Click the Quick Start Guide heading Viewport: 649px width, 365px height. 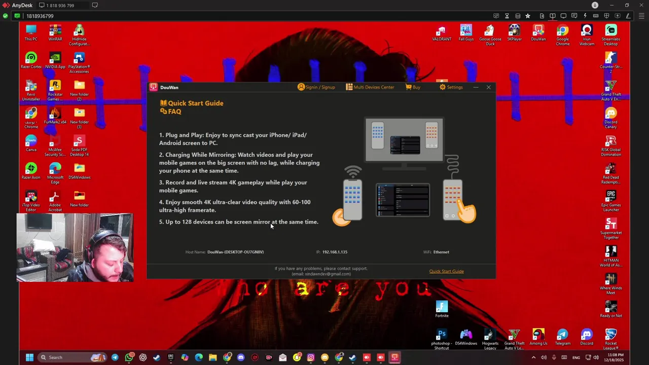click(192, 103)
